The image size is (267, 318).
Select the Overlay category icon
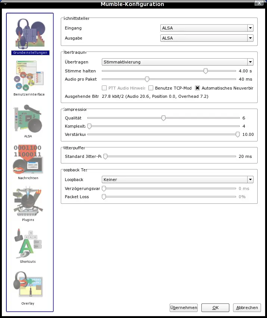pyautogui.click(x=28, y=287)
